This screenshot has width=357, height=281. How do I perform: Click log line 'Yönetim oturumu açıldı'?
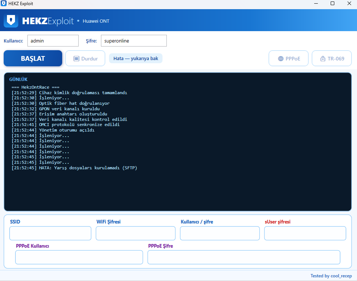click(x=53, y=130)
